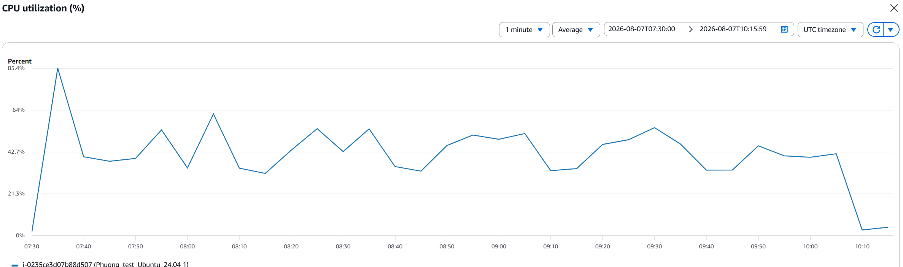Open the 1 minute period dropdown
The height and width of the screenshot is (267, 903).
click(524, 30)
